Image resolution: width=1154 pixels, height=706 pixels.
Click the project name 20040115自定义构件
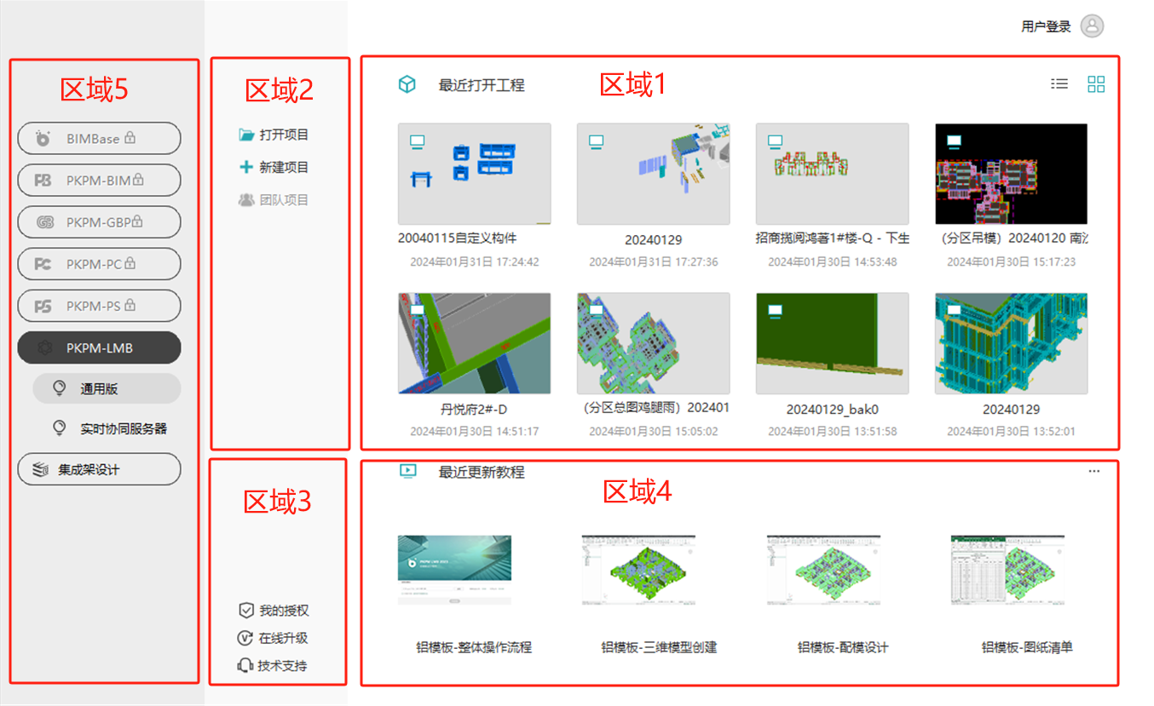(458, 238)
